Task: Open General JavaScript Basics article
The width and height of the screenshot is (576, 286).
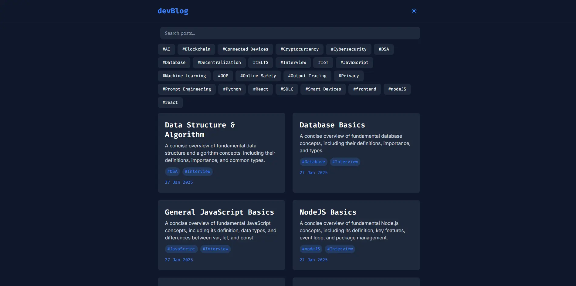Action: click(x=219, y=212)
